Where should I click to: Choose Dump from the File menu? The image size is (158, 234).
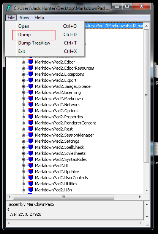pos(45,35)
